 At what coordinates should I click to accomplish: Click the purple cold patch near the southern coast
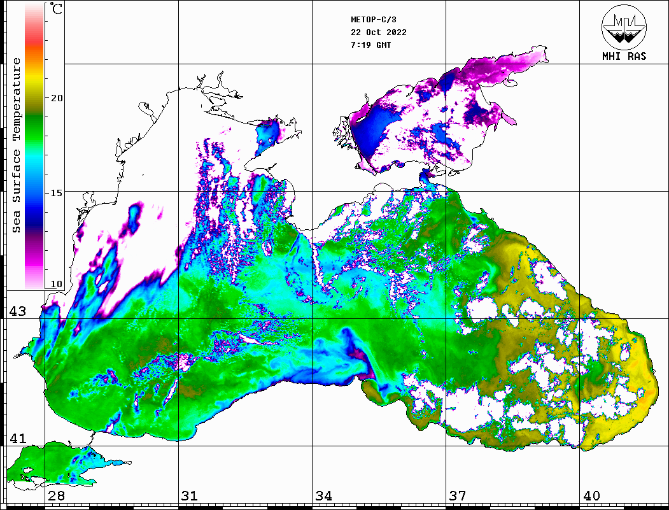(x=363, y=363)
